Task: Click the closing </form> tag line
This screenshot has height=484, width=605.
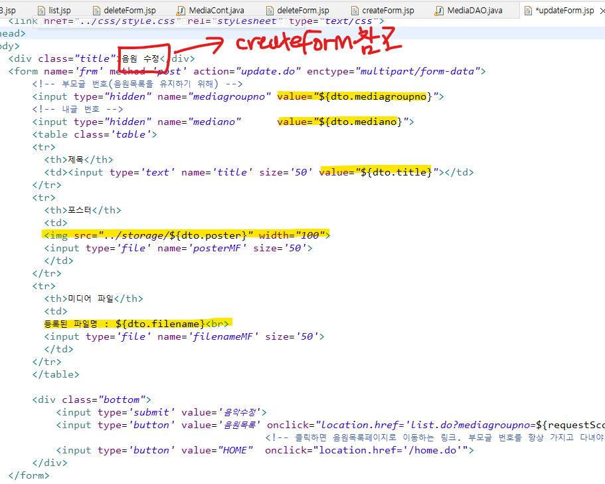Action: 29,475
